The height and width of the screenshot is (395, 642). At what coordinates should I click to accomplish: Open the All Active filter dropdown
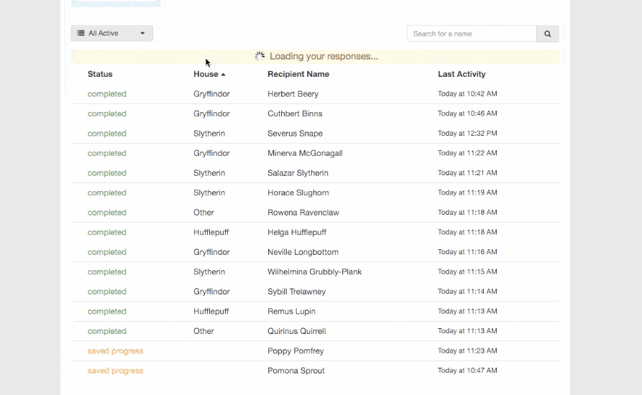[x=111, y=33]
